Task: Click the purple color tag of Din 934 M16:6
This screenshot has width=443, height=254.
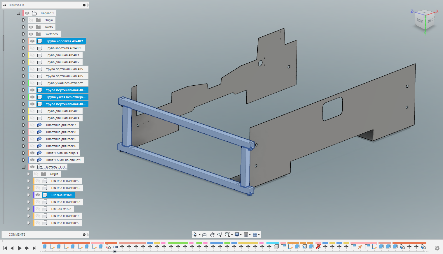Action: tap(34, 195)
